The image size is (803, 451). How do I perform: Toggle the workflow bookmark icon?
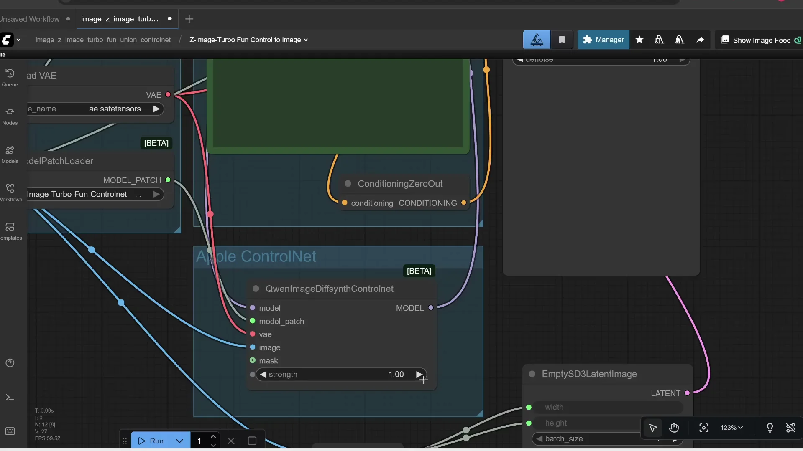pos(562,39)
